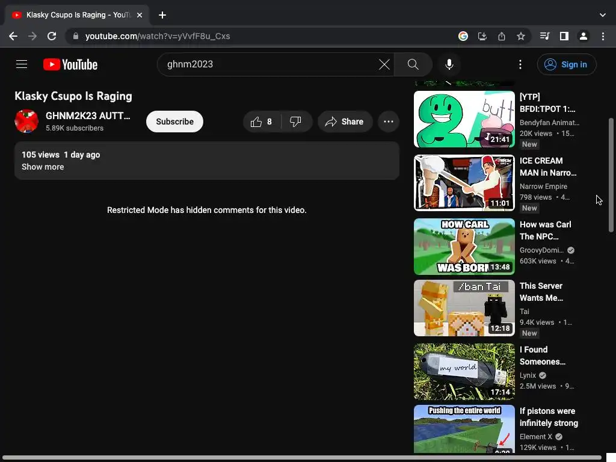Like the video with thumbs up
This screenshot has width=616, height=462.
point(262,122)
